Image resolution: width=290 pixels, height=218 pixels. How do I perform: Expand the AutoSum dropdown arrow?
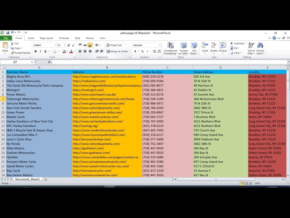tap(246, 43)
